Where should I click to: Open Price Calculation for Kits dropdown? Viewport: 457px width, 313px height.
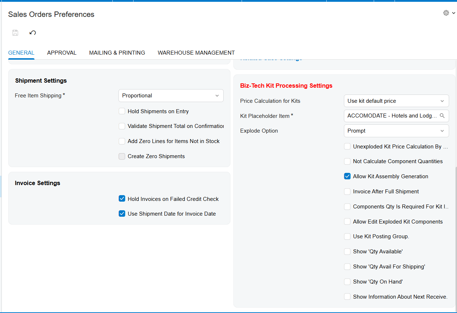396,101
